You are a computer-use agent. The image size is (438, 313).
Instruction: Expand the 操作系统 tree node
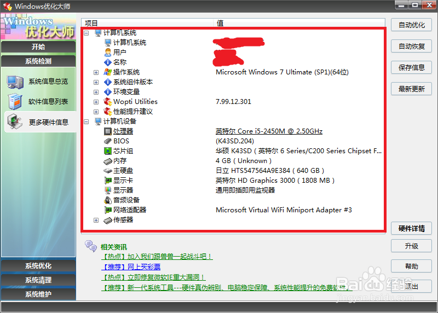tap(96, 72)
